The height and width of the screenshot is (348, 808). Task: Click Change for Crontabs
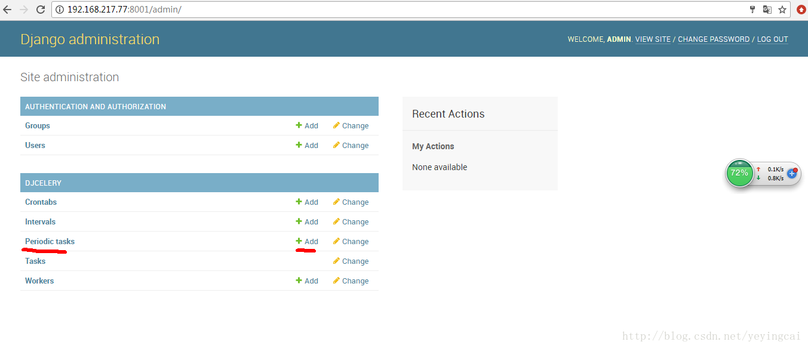(x=351, y=202)
